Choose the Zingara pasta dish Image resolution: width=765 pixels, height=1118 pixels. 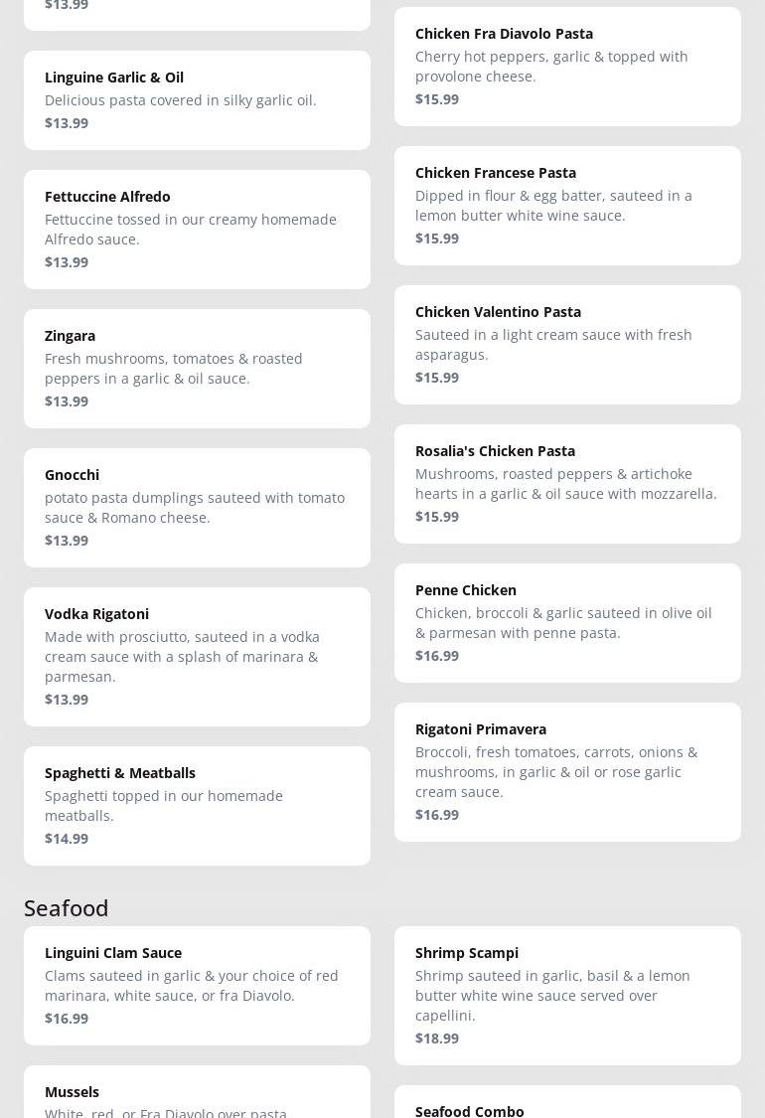pyautogui.click(x=197, y=369)
